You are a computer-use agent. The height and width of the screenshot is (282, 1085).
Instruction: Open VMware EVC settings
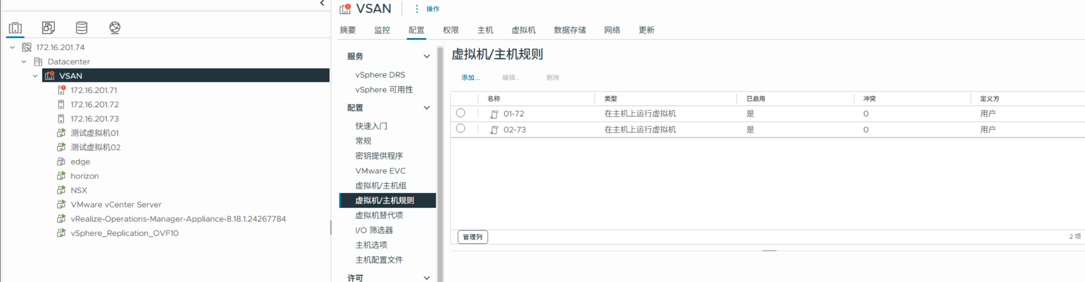point(380,170)
